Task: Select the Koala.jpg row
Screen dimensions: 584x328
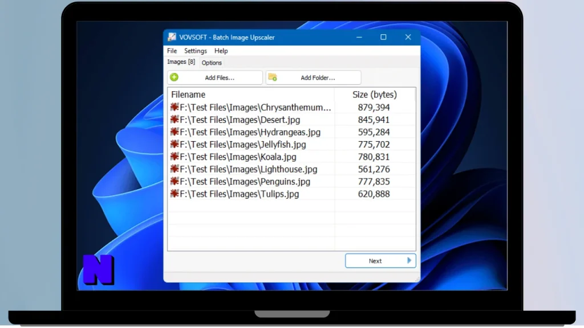Action: (x=291, y=157)
